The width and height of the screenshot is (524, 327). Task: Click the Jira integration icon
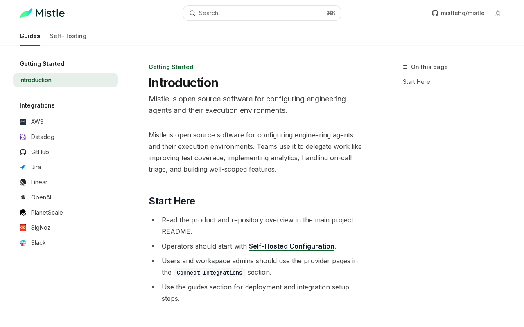coord(23,167)
